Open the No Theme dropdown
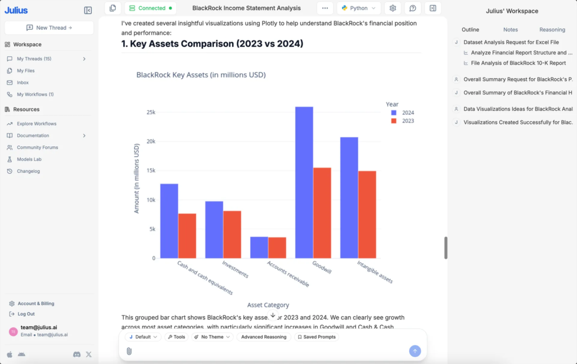This screenshot has width=577, height=364. [212, 337]
